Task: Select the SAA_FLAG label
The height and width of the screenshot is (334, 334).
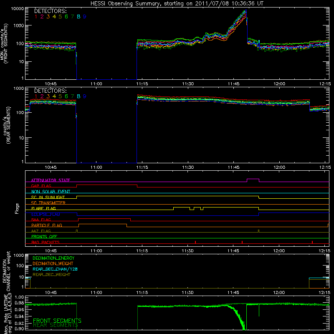Action: [41, 220]
